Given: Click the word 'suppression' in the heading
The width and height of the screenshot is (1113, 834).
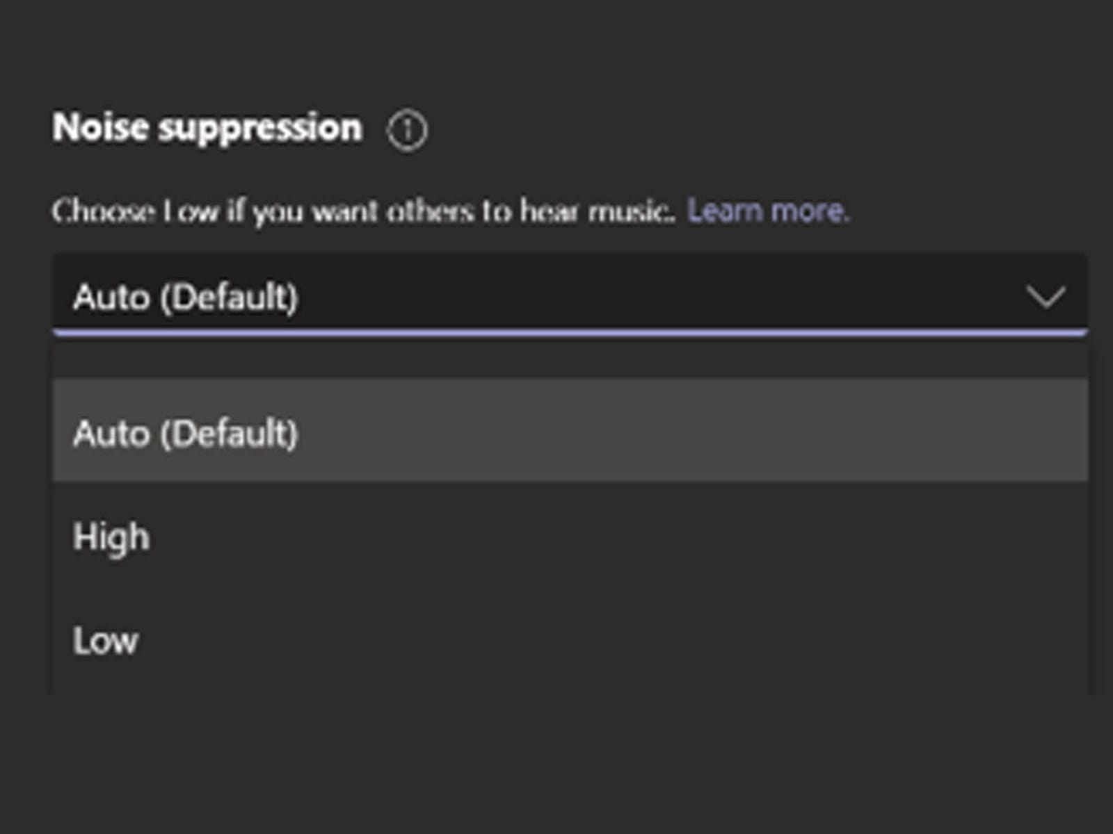Looking at the screenshot, I should point(261,129).
